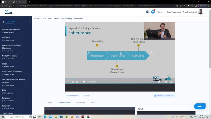Expand Functions section

click(15, 99)
